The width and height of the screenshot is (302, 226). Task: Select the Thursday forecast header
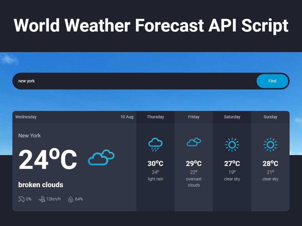click(155, 117)
